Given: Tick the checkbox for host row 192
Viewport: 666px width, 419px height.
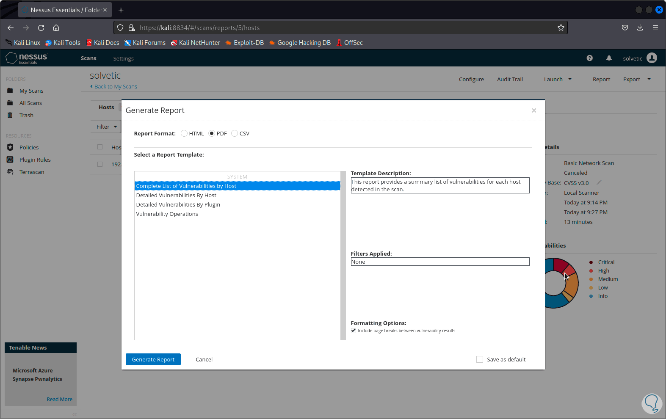Looking at the screenshot, I should click(100, 164).
